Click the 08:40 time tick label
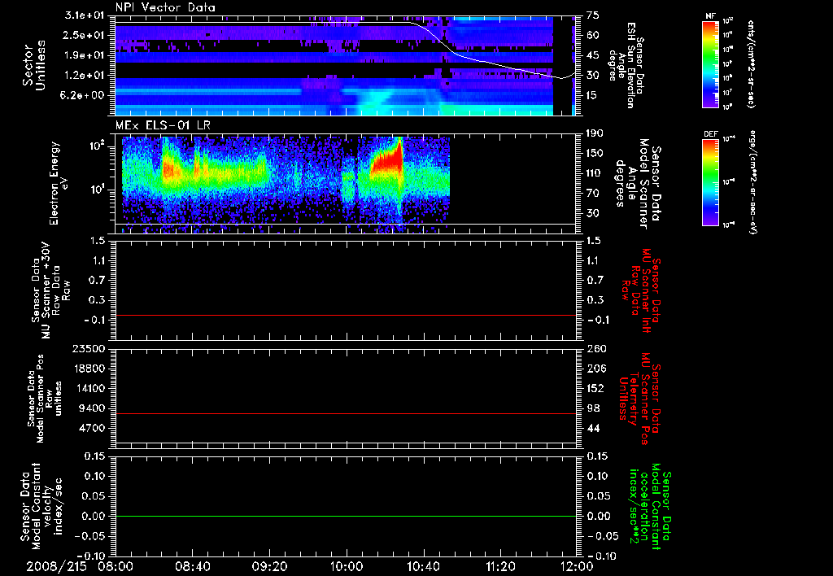This screenshot has width=833, height=576. tap(192, 566)
